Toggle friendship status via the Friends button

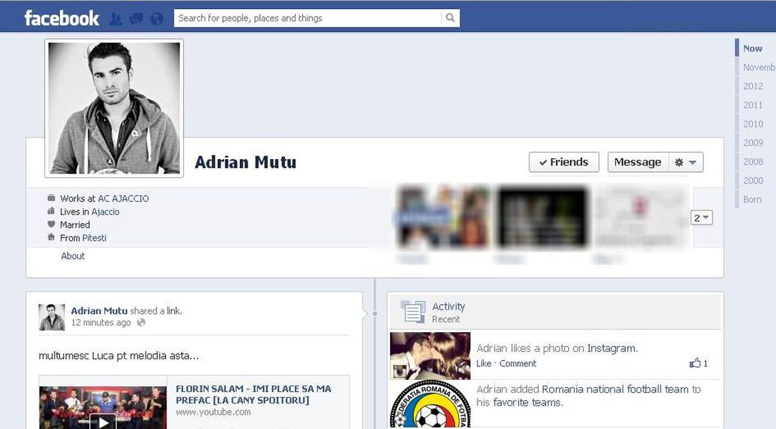pyautogui.click(x=563, y=162)
